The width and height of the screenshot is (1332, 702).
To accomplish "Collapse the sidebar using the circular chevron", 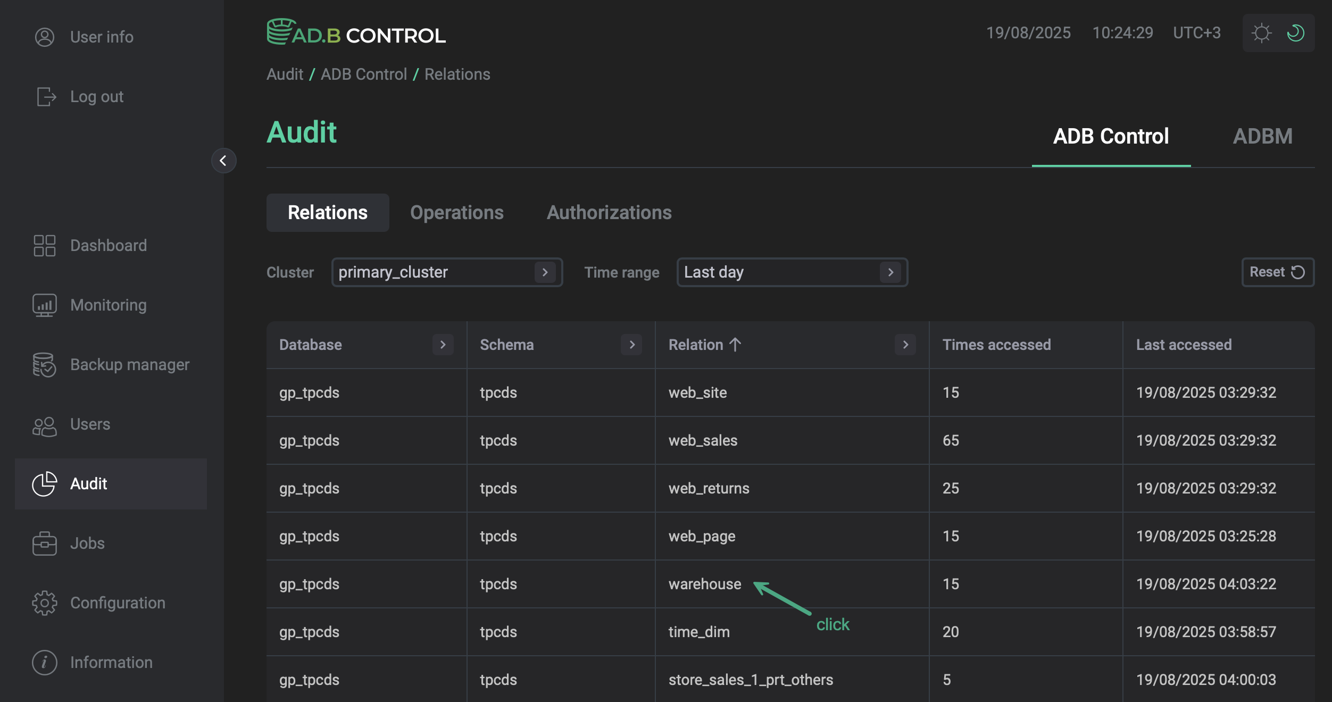I will tap(224, 161).
